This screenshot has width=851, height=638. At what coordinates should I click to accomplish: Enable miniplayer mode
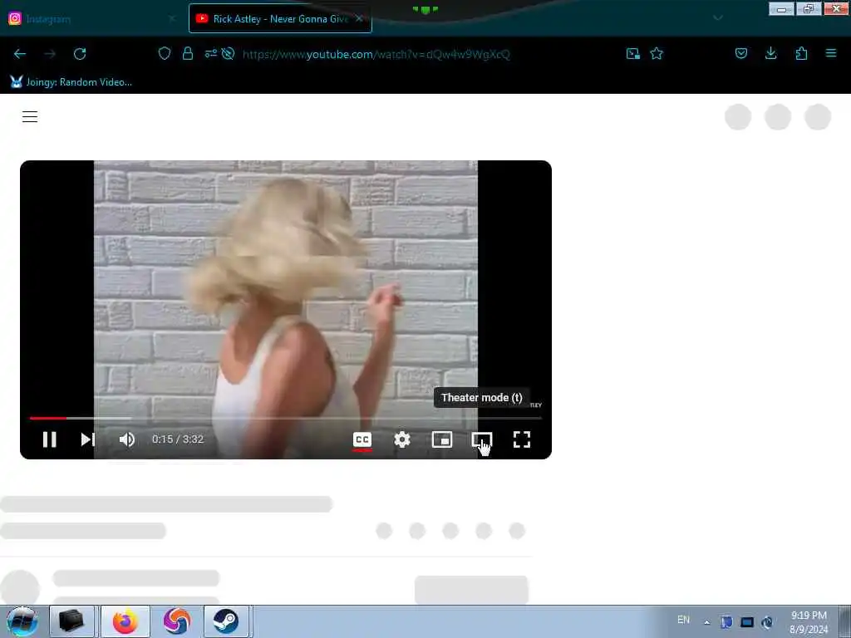click(x=442, y=439)
